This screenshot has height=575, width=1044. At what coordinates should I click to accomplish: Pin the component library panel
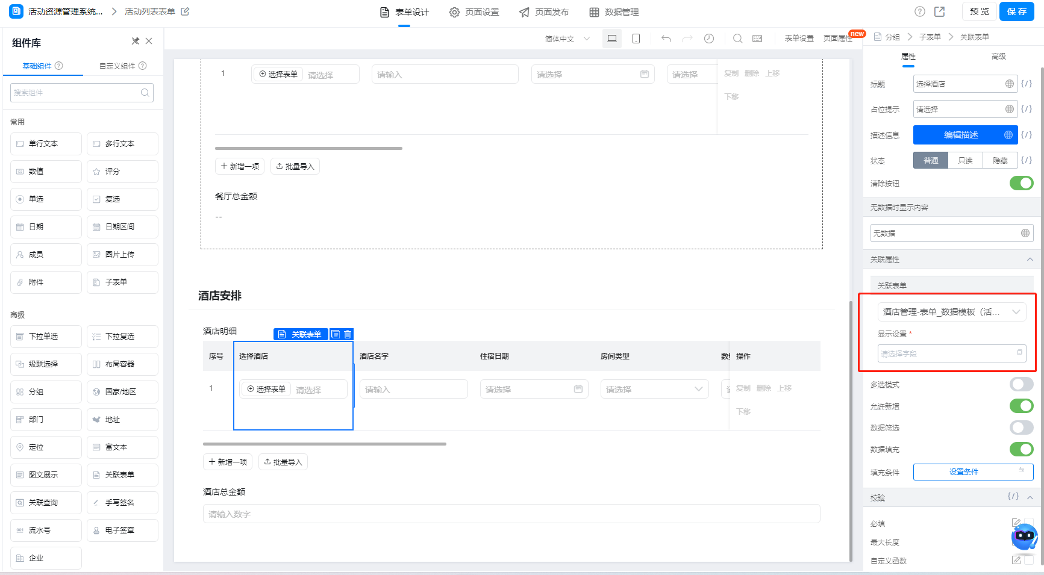coord(136,41)
